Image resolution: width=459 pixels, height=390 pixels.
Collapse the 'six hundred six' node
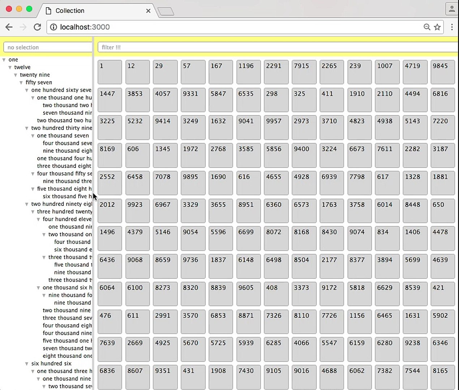(27, 364)
